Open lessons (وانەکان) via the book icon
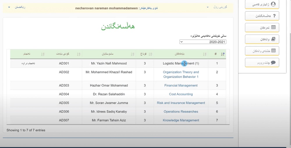This screenshot has height=148, width=291. 273,39
